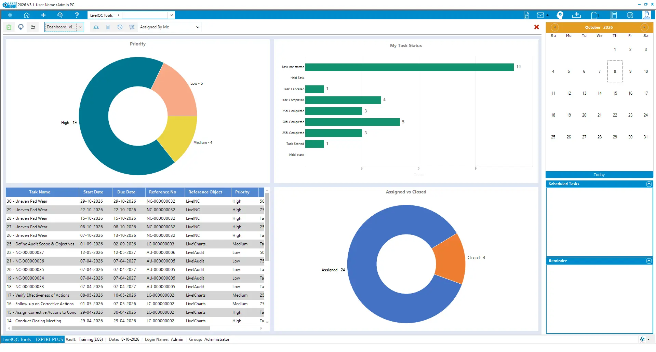Collapse the Reminder panel

pyautogui.click(x=649, y=261)
